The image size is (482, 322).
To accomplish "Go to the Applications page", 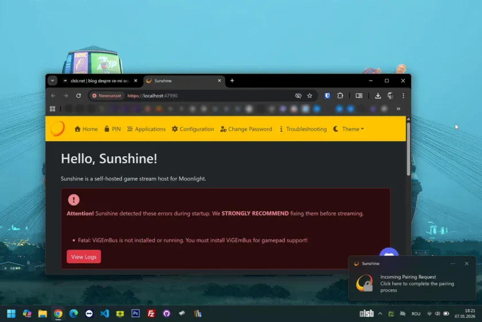I will click(x=146, y=129).
